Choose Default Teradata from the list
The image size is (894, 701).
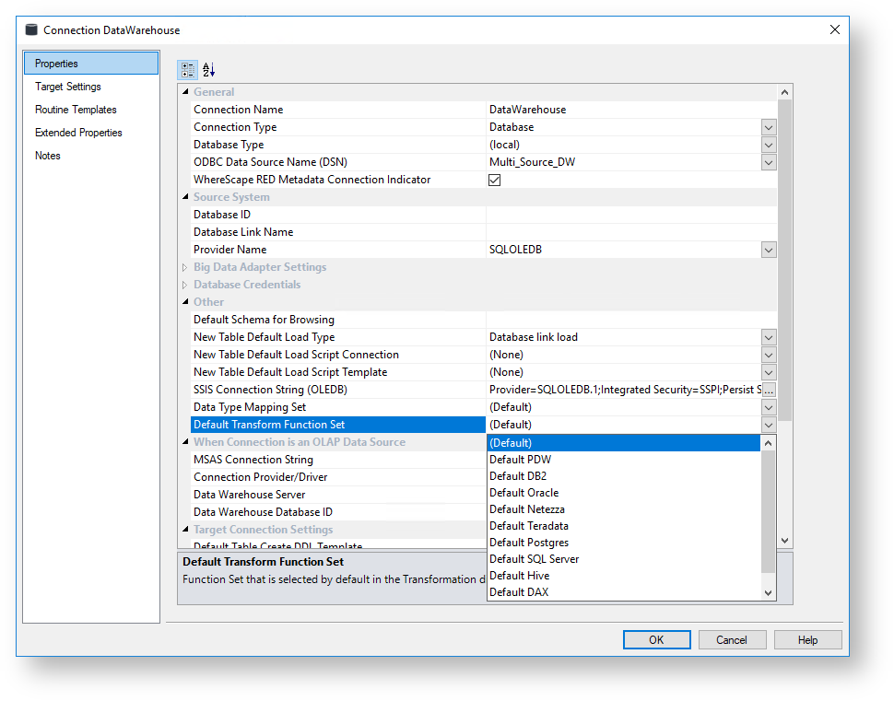tap(624, 525)
